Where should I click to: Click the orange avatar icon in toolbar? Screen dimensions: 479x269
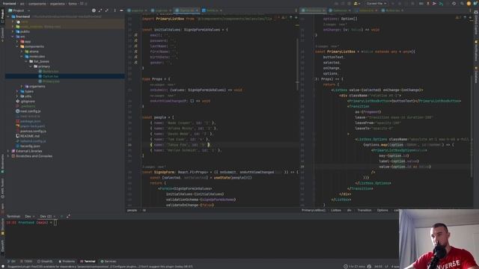[469, 3]
